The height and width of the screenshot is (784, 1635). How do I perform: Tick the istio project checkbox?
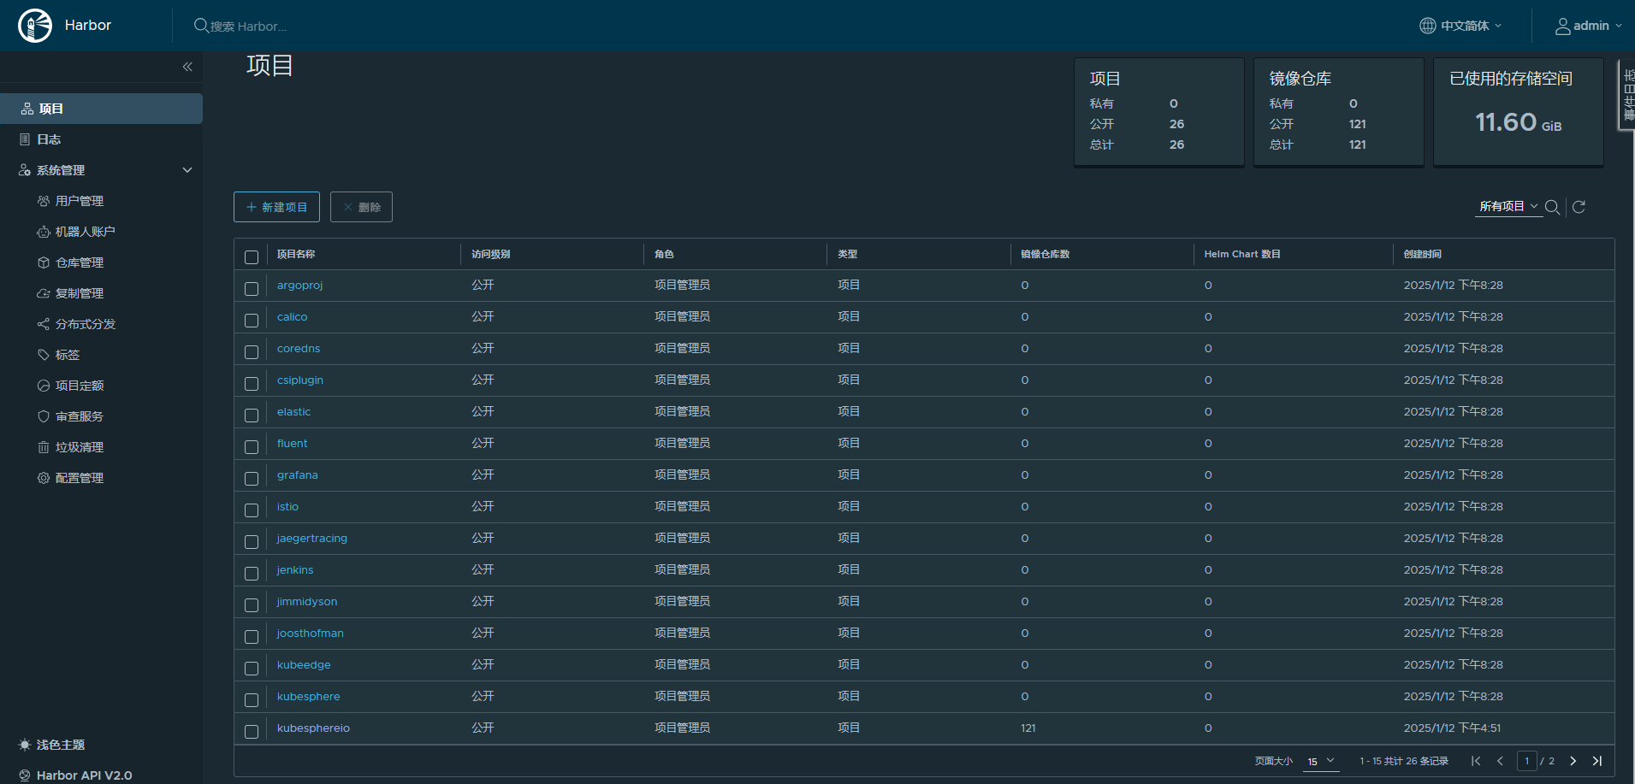[252, 510]
